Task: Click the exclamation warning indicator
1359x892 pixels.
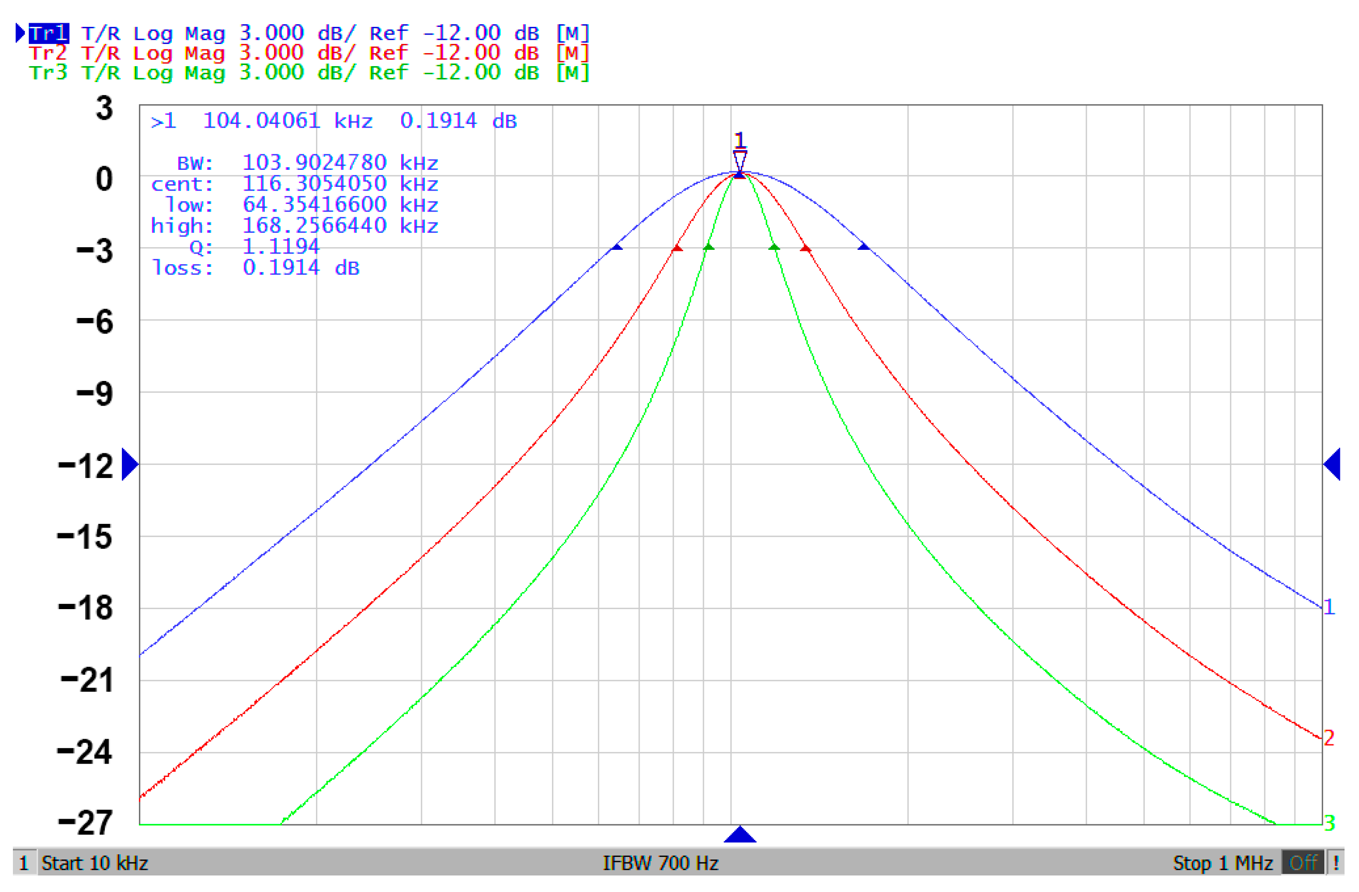Action: [x=1336, y=863]
